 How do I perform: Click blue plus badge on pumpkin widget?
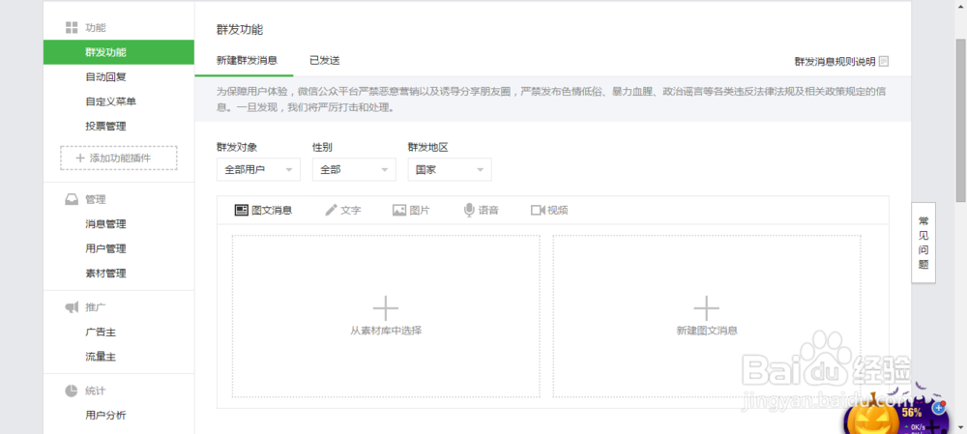[x=939, y=408]
